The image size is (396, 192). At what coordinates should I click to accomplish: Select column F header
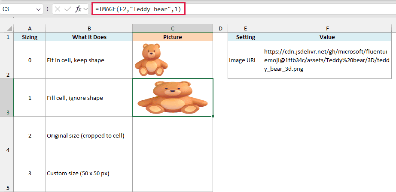(327, 28)
